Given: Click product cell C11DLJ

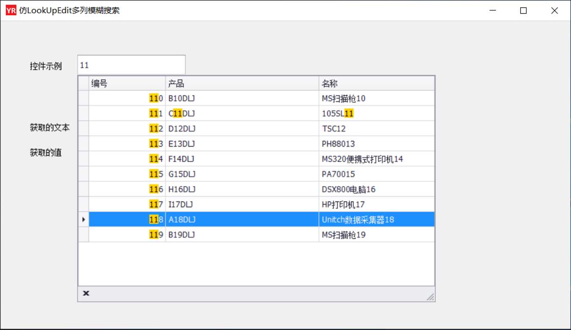Looking at the screenshot, I should (x=242, y=114).
